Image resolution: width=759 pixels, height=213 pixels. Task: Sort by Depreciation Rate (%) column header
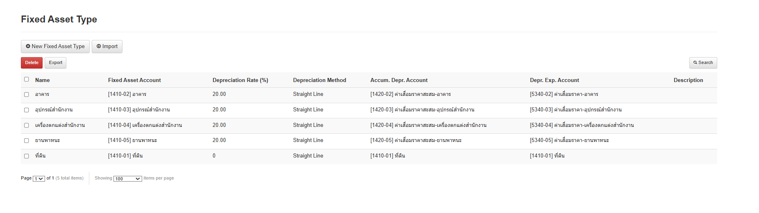click(x=240, y=80)
